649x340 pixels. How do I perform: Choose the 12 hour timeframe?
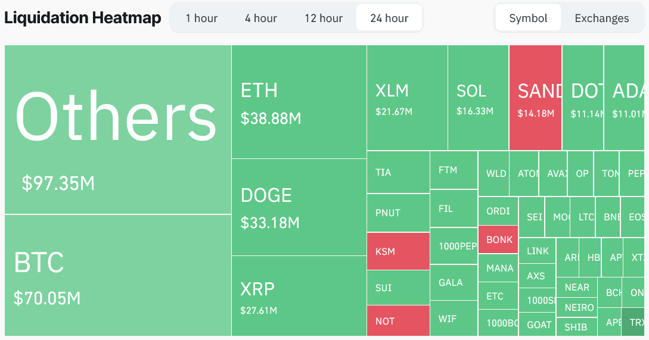point(324,18)
